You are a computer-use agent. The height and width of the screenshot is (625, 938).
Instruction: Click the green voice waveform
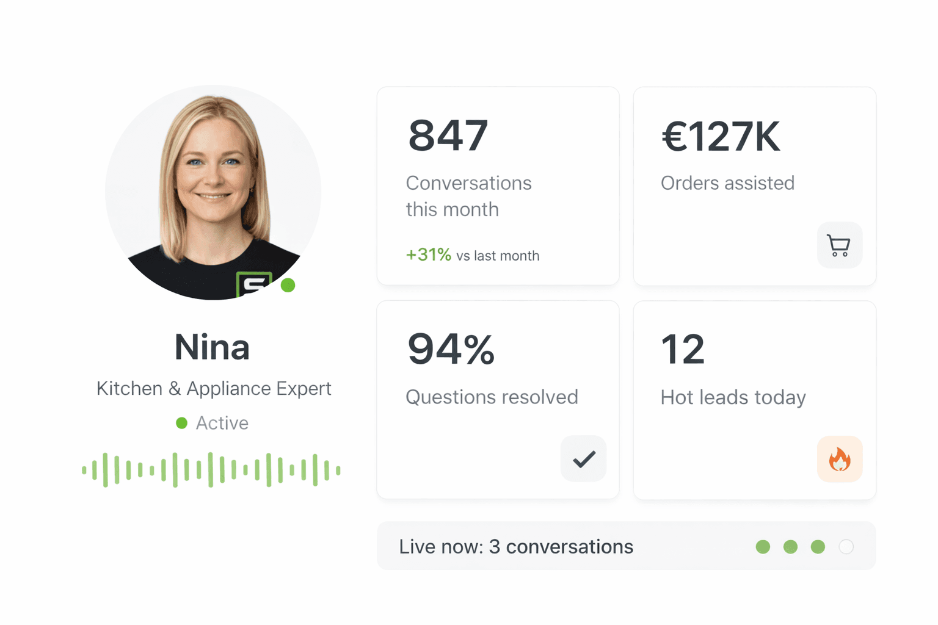click(x=211, y=470)
